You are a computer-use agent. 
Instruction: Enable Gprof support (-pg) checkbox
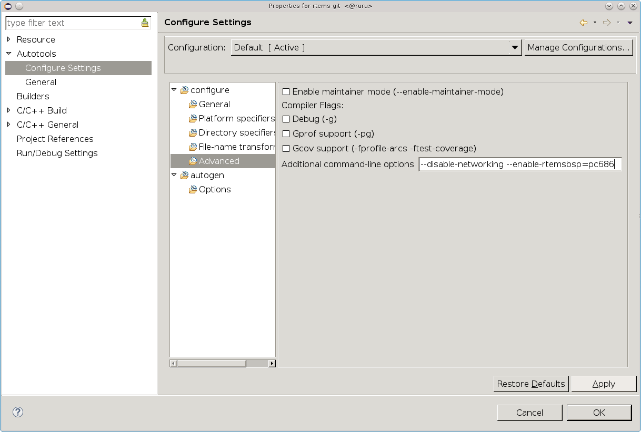pyautogui.click(x=286, y=134)
